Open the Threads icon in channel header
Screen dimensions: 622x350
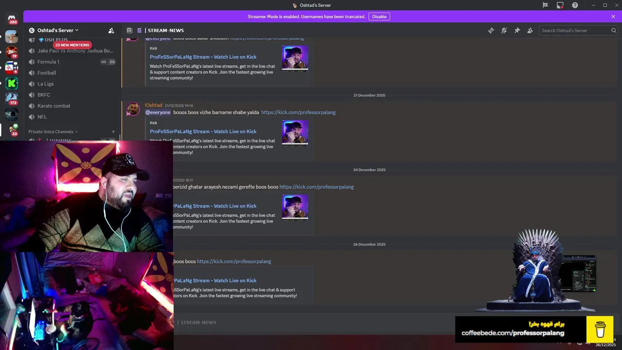coord(491,30)
